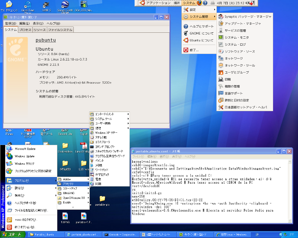Open Edit (編集) menu in System Monitor
This screenshot has height=238, width=298.
tap(25, 23)
